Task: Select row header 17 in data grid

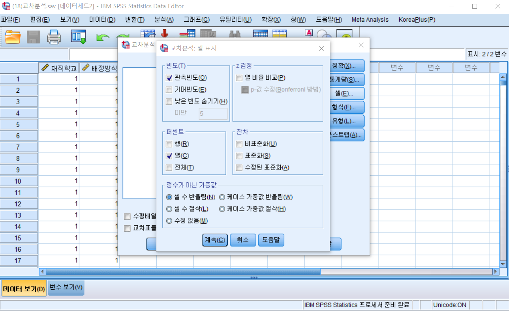Action: (19, 260)
